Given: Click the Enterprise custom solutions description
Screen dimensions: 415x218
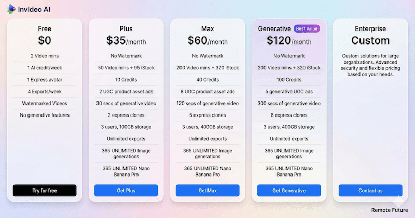Looking at the screenshot, I should (370, 65).
